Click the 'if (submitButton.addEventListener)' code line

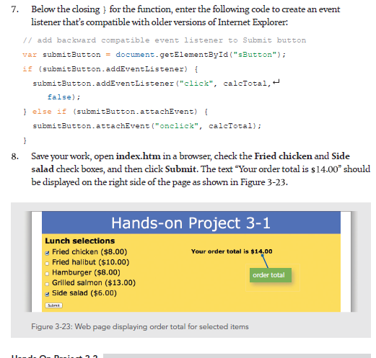click(110, 69)
